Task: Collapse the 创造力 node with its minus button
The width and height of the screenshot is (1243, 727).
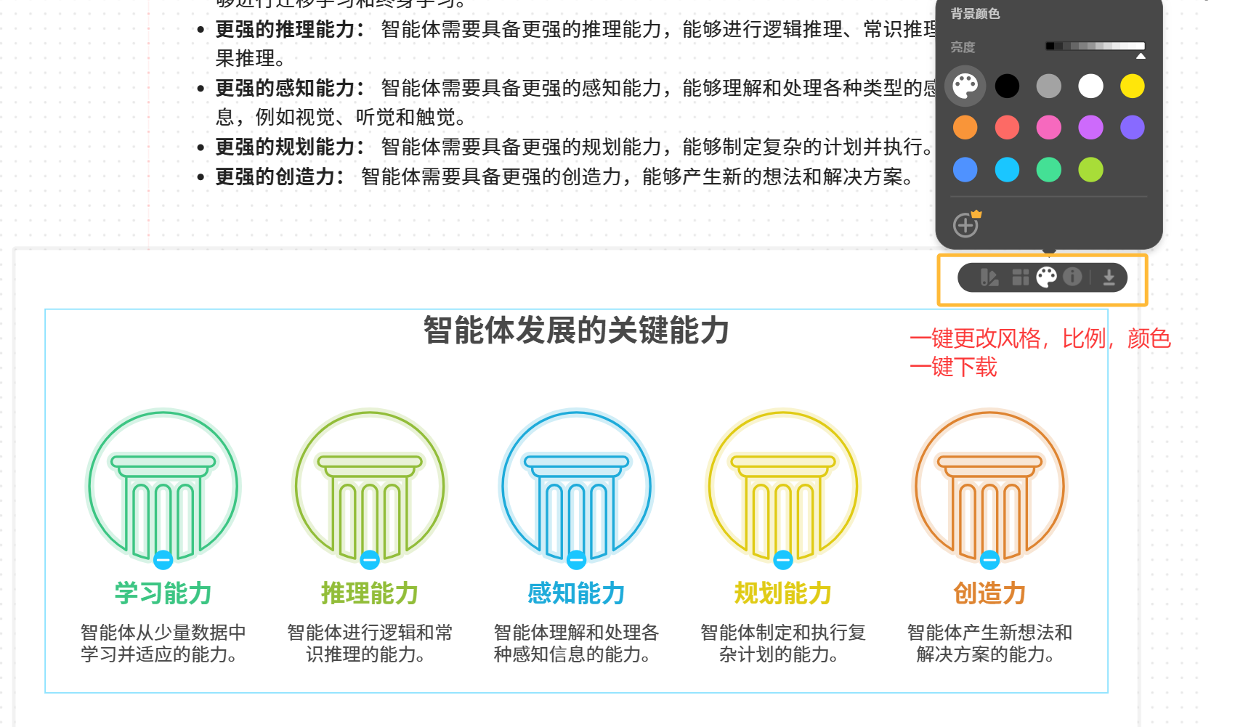Action: (989, 559)
